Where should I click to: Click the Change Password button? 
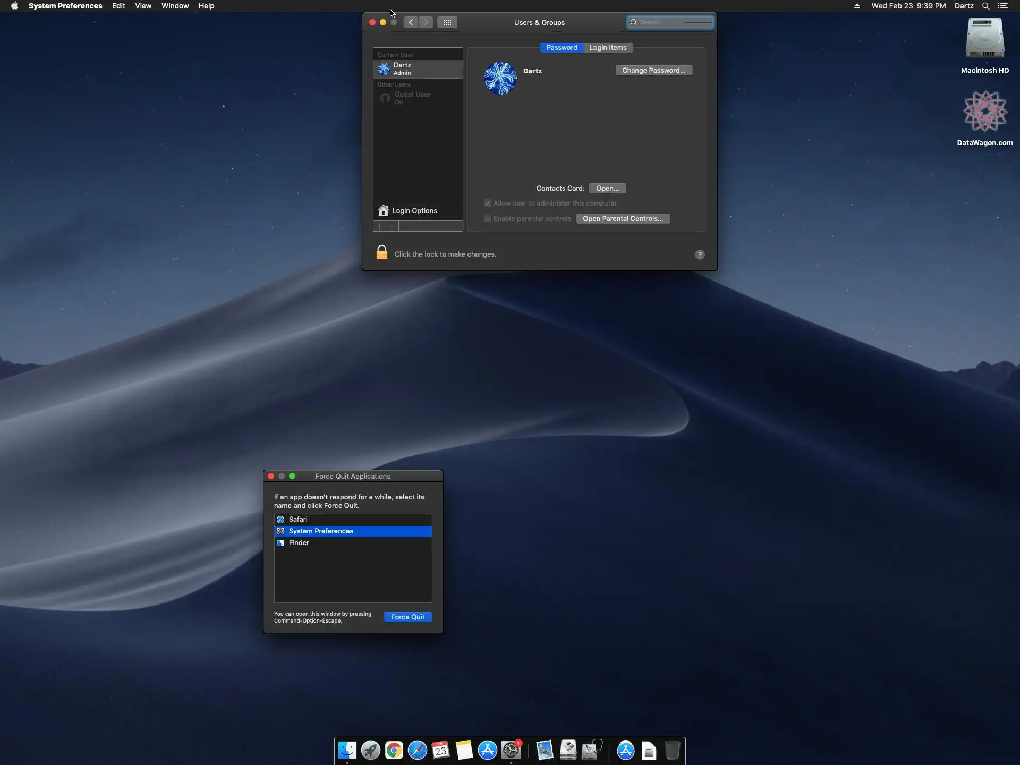(653, 71)
